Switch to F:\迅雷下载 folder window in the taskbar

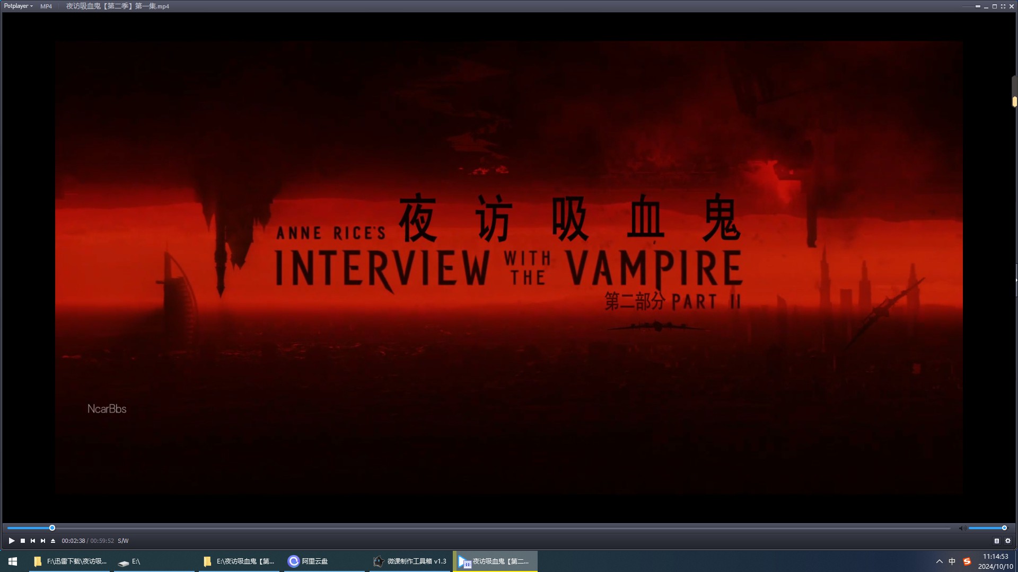(x=69, y=561)
